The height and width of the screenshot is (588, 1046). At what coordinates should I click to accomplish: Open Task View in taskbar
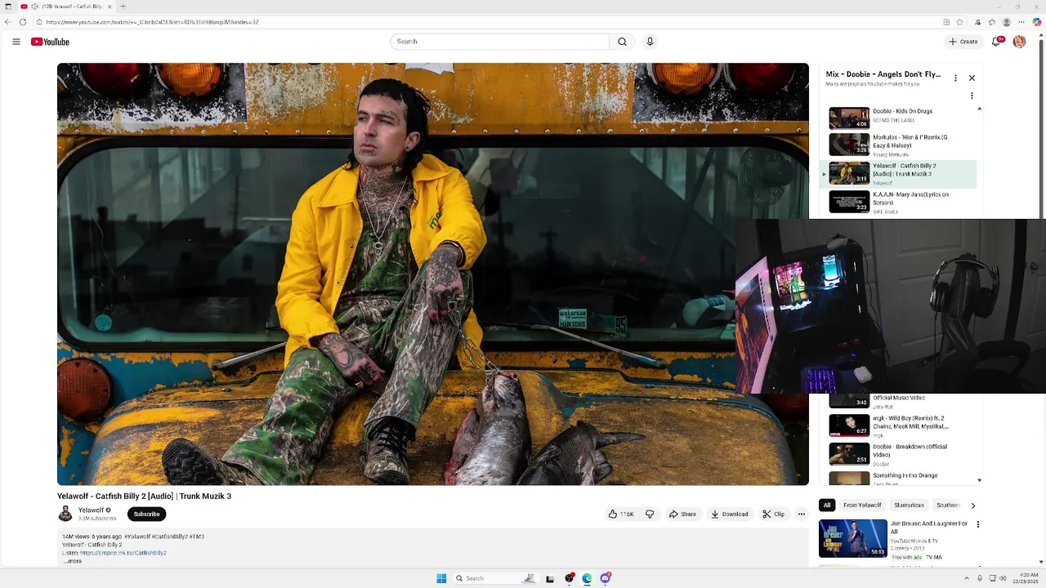[549, 578]
